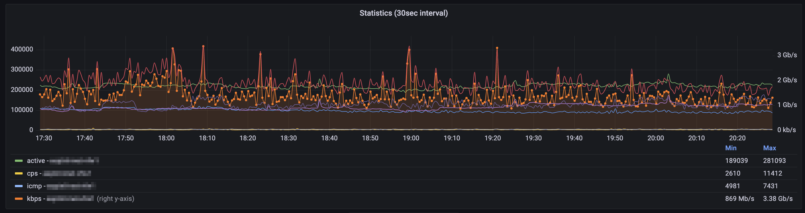The width and height of the screenshot is (805, 213).
Task: Click the 17:30 label on the time axis
Action: coord(44,138)
